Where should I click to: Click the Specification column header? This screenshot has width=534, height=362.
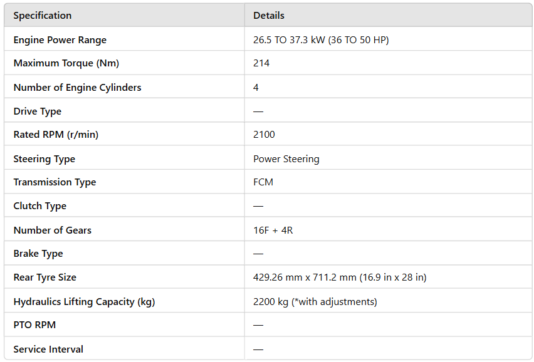click(x=43, y=16)
